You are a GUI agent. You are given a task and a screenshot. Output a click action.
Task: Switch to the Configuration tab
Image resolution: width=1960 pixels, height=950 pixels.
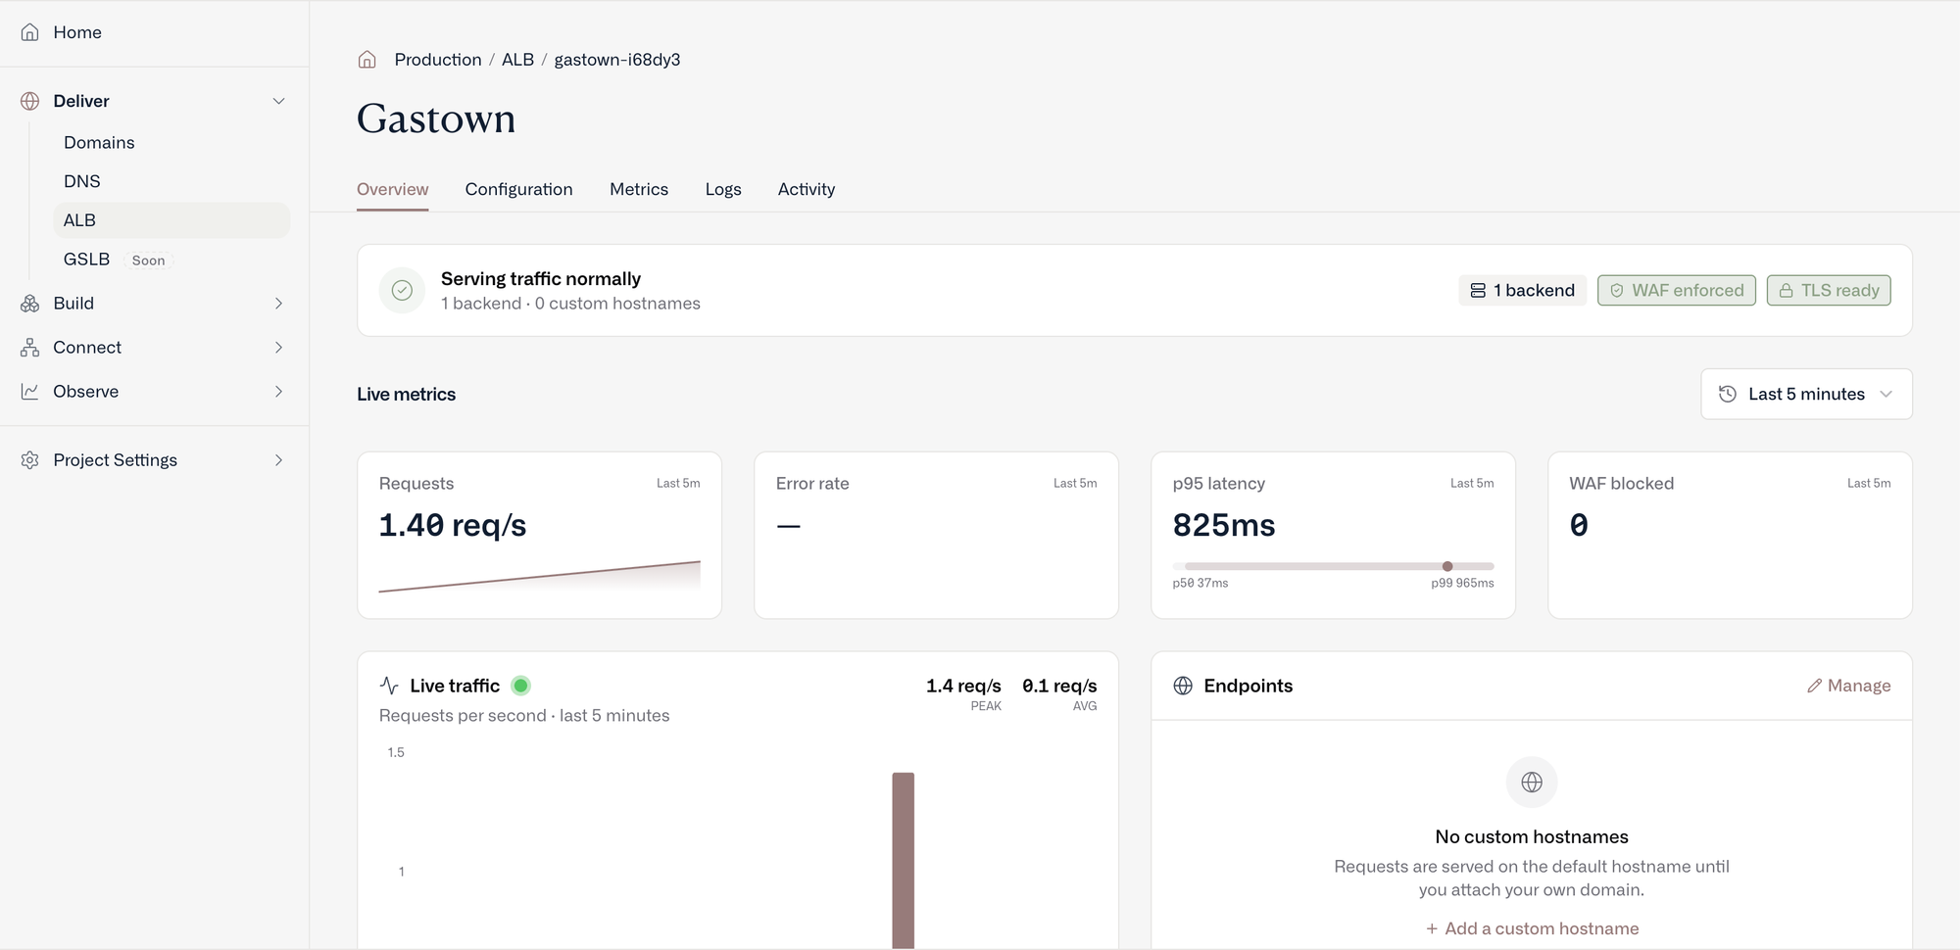[x=518, y=189]
